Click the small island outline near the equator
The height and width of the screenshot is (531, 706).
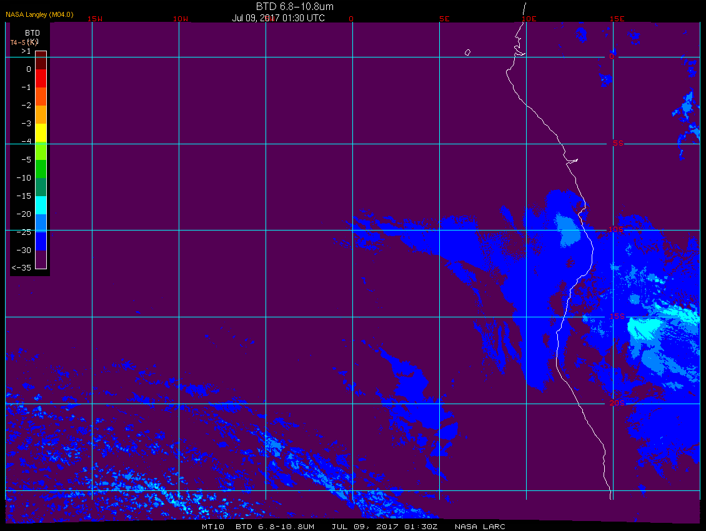[467, 52]
